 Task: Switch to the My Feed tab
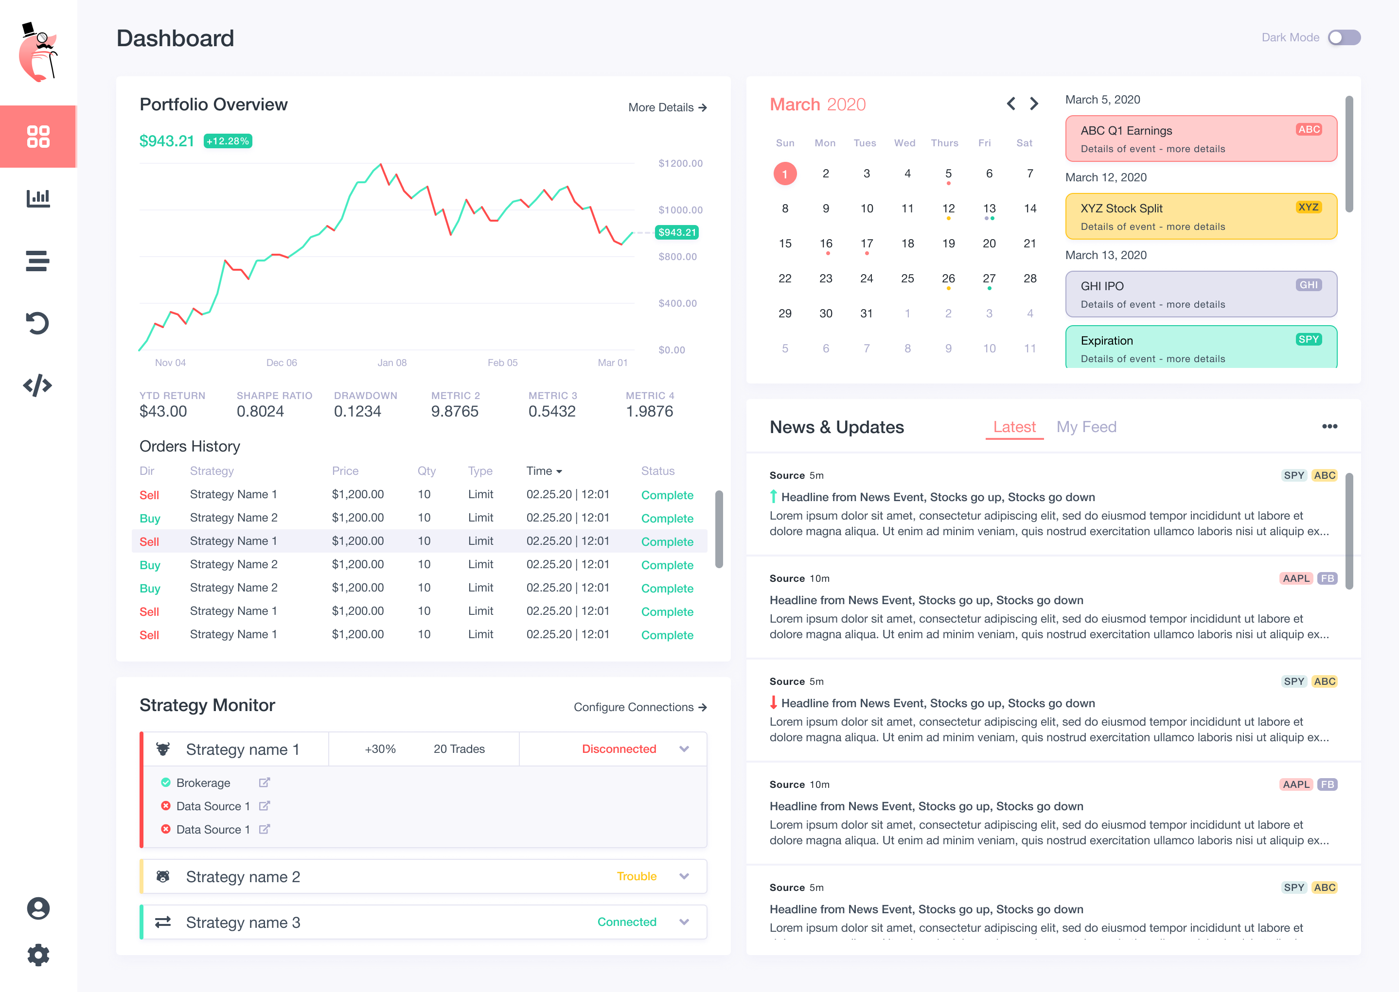coord(1086,427)
